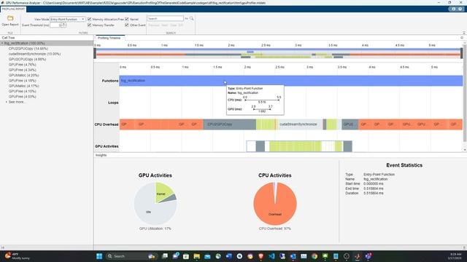Viewport: 467px width, 262px height.
Task: Click in the toolstrip Search field
Action: coord(165,18)
